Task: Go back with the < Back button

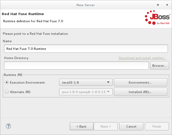Action: click(81, 126)
